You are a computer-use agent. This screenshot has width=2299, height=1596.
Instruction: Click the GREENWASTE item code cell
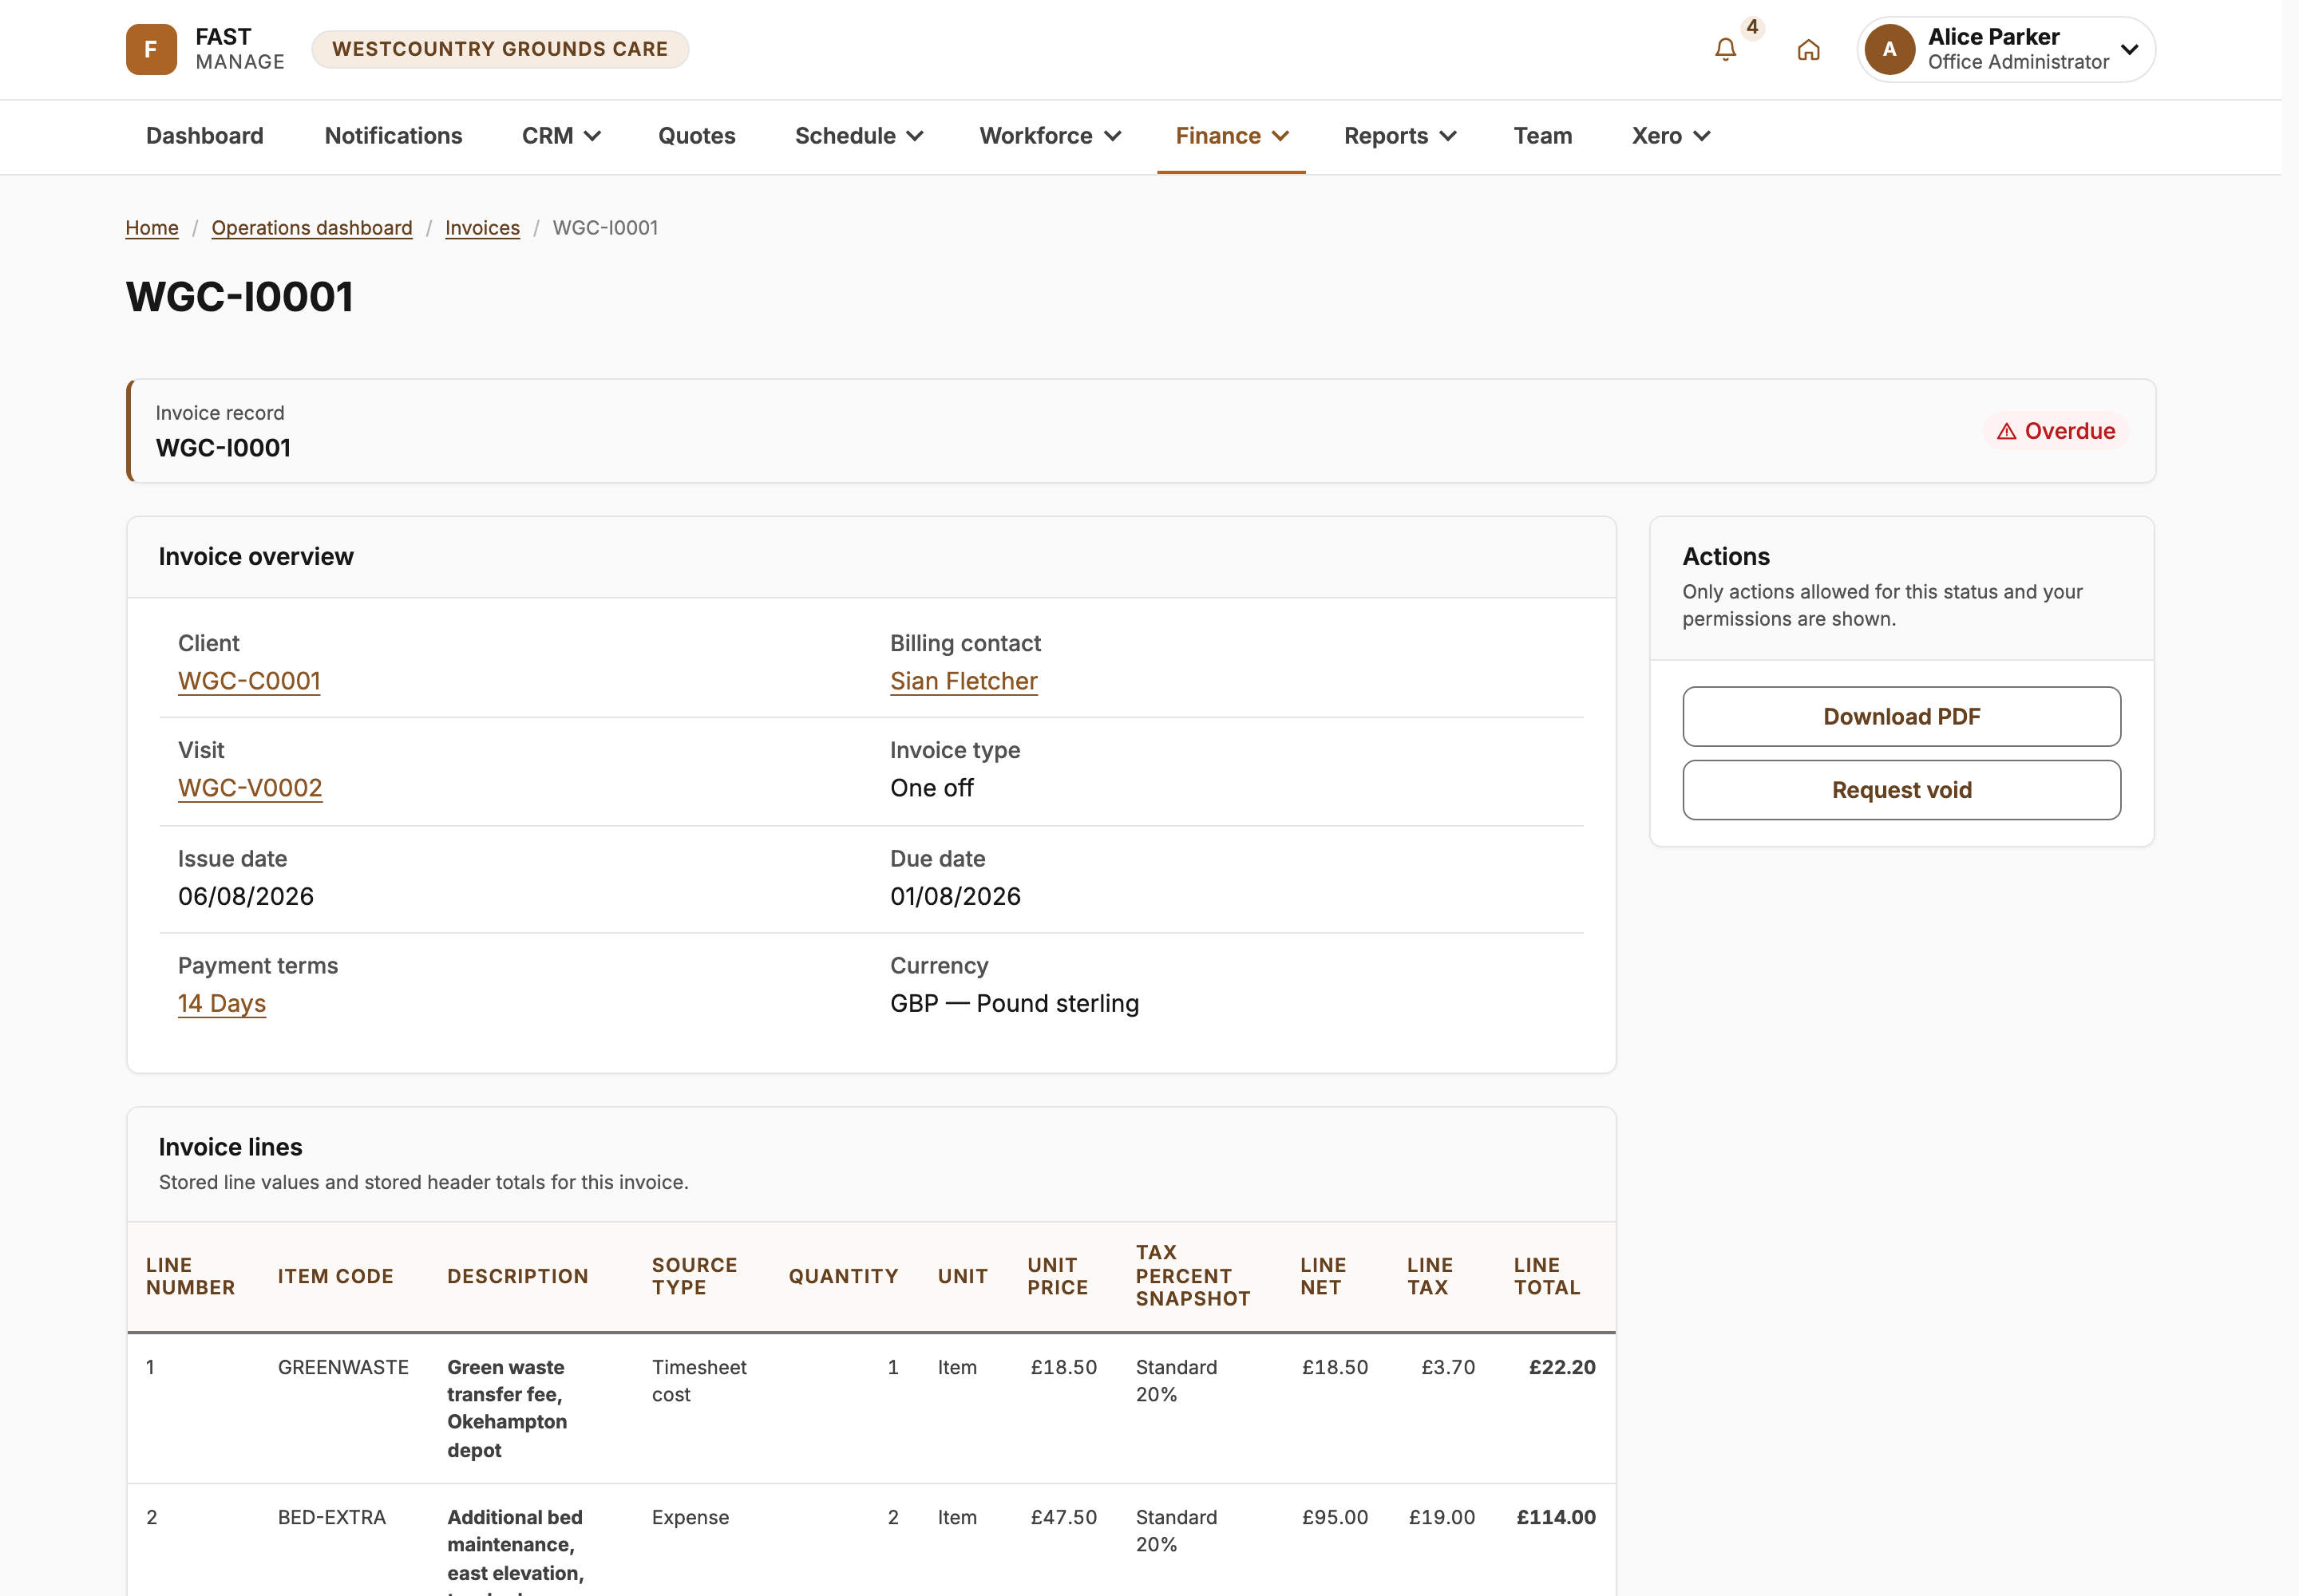click(x=343, y=1367)
